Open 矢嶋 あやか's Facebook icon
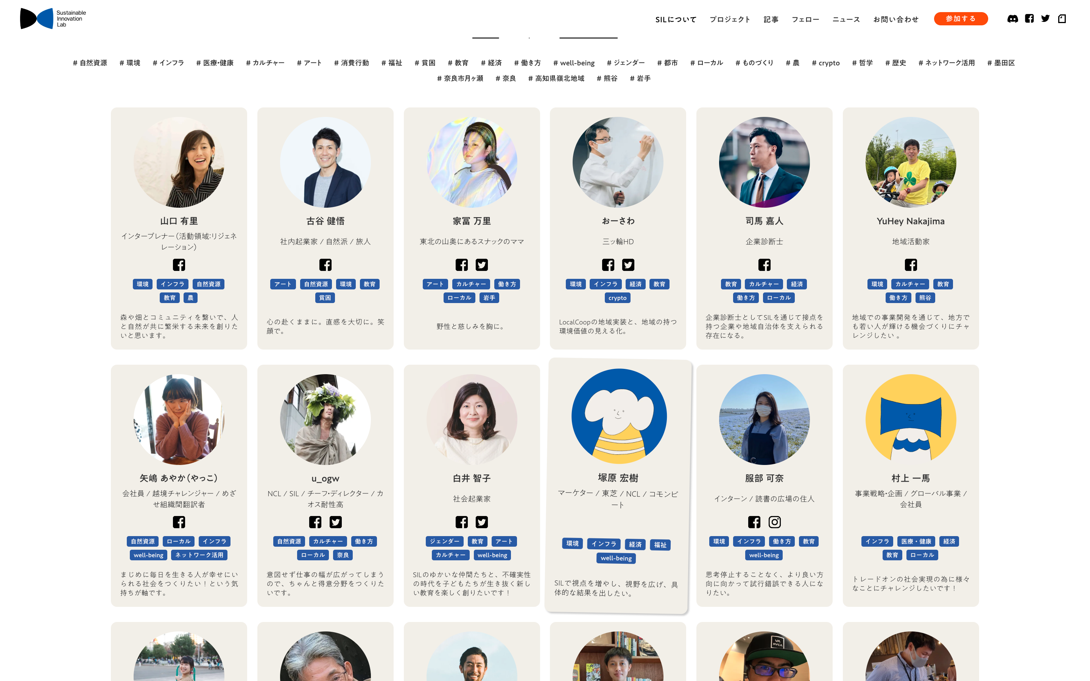Viewport: 1090px width, 681px height. (x=179, y=522)
